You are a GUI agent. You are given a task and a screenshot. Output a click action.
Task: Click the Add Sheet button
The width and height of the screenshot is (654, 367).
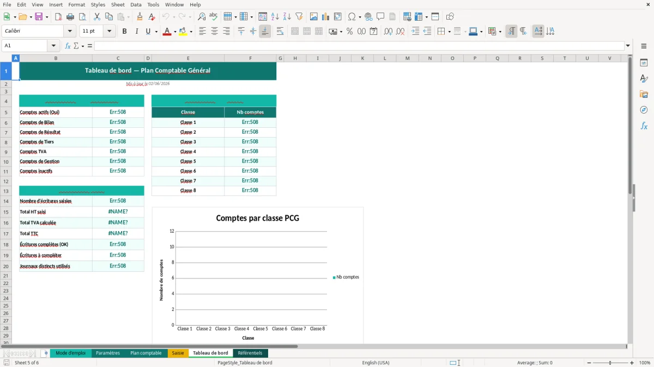pos(46,353)
